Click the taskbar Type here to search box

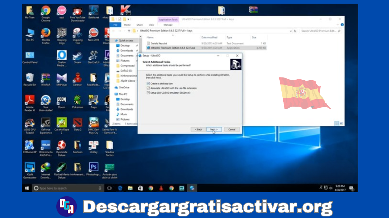(x=68, y=188)
